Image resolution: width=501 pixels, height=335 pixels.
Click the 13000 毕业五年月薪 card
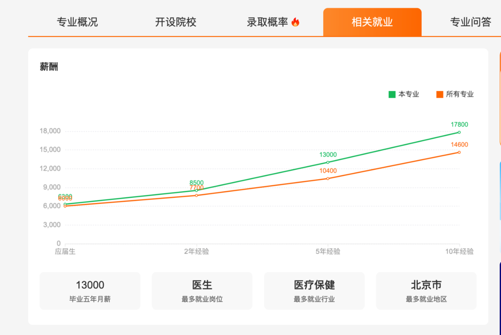90,291
